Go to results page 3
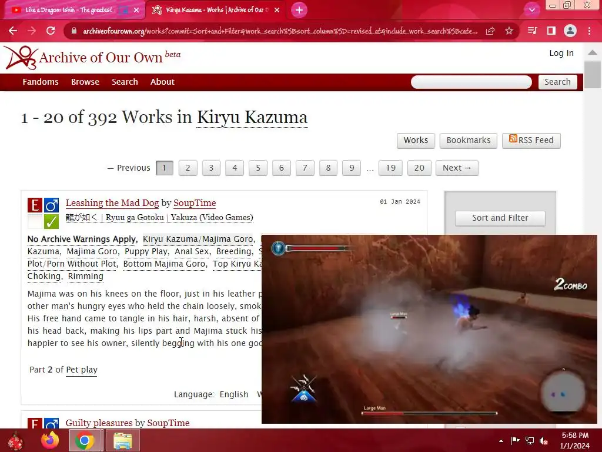This screenshot has height=452, width=602. click(x=211, y=168)
